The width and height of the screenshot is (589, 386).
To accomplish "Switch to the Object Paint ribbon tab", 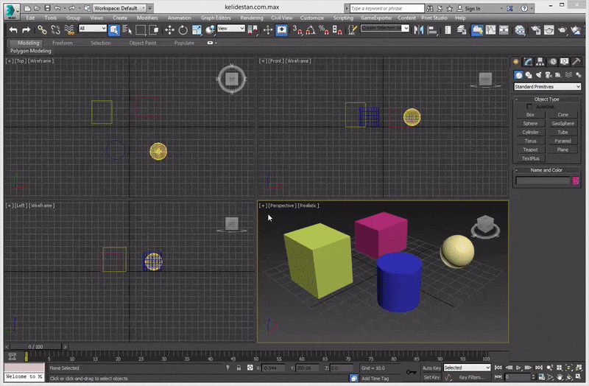I will [143, 43].
